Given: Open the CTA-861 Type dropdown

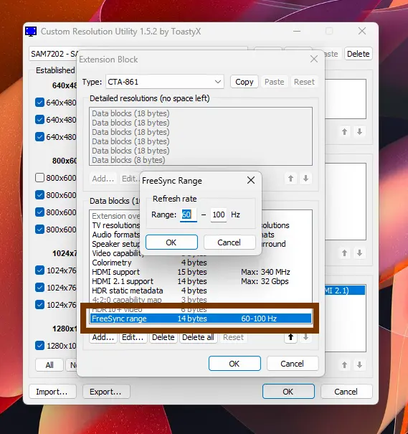Looking at the screenshot, I should 165,82.
